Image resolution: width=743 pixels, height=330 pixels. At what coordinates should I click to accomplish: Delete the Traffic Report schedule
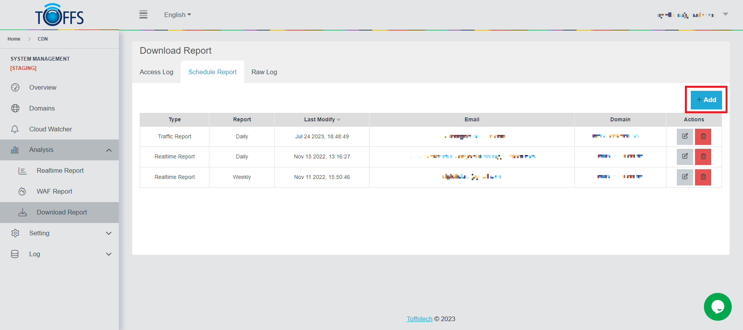point(703,136)
